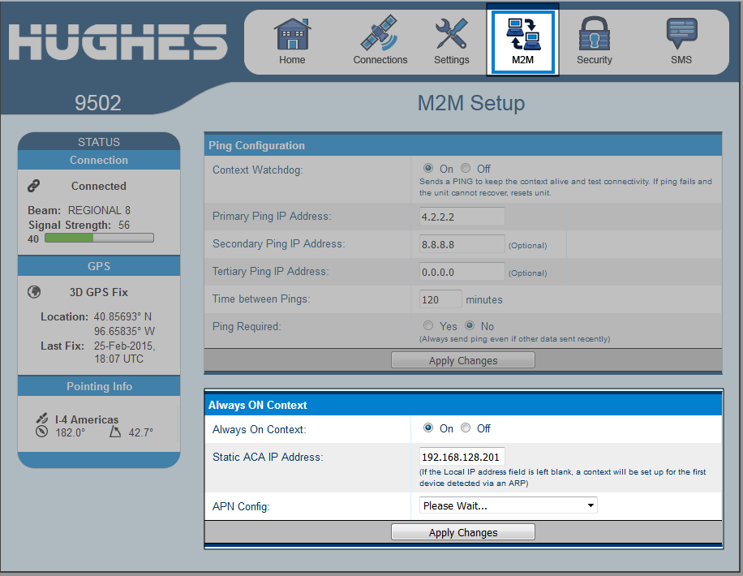Go to the Security tab label
The height and width of the screenshot is (576, 743).
(595, 60)
